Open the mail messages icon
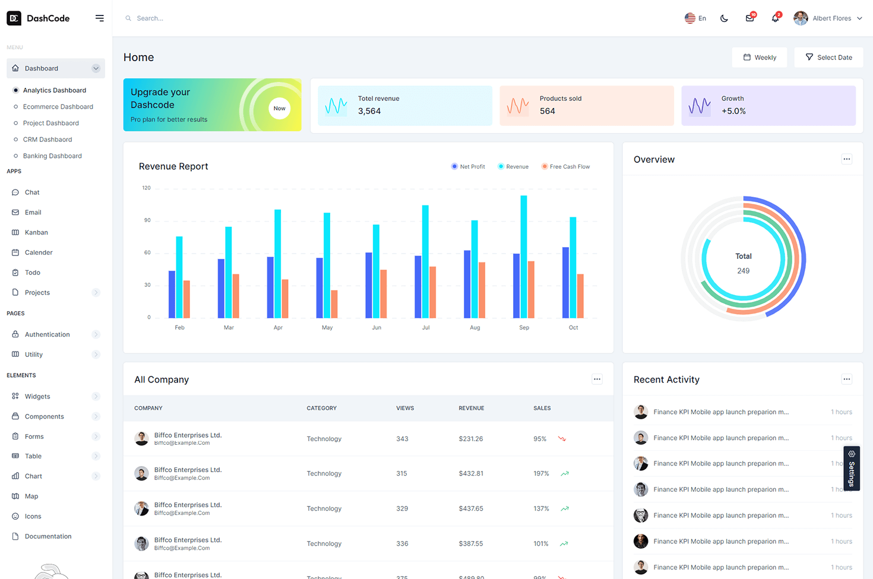The height and width of the screenshot is (579, 873). click(750, 18)
